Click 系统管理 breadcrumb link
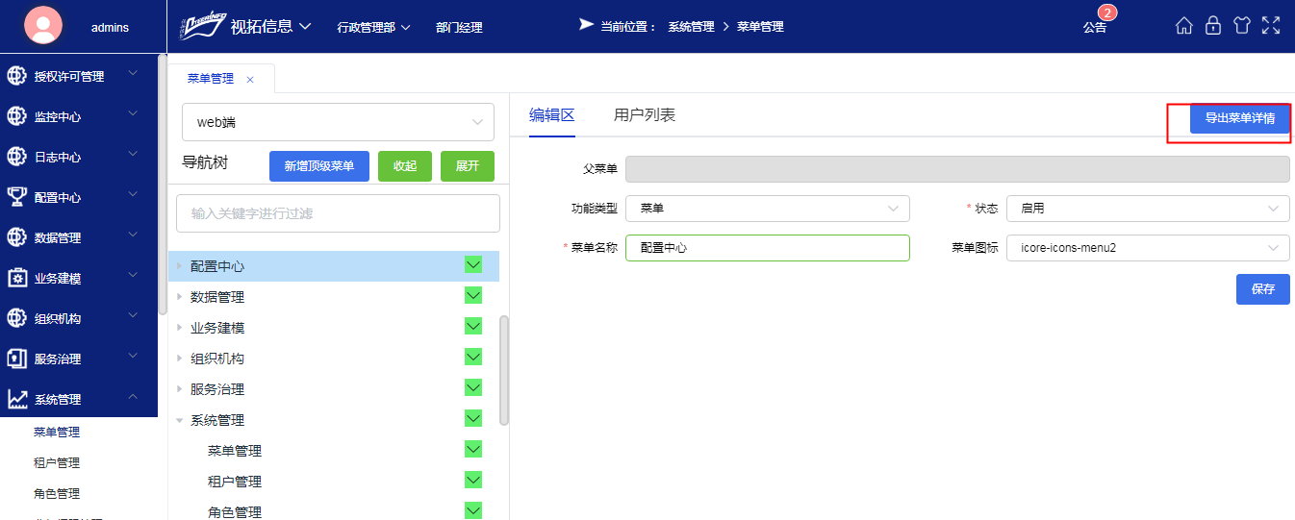Viewport: 1295px width, 520px height. [692, 27]
